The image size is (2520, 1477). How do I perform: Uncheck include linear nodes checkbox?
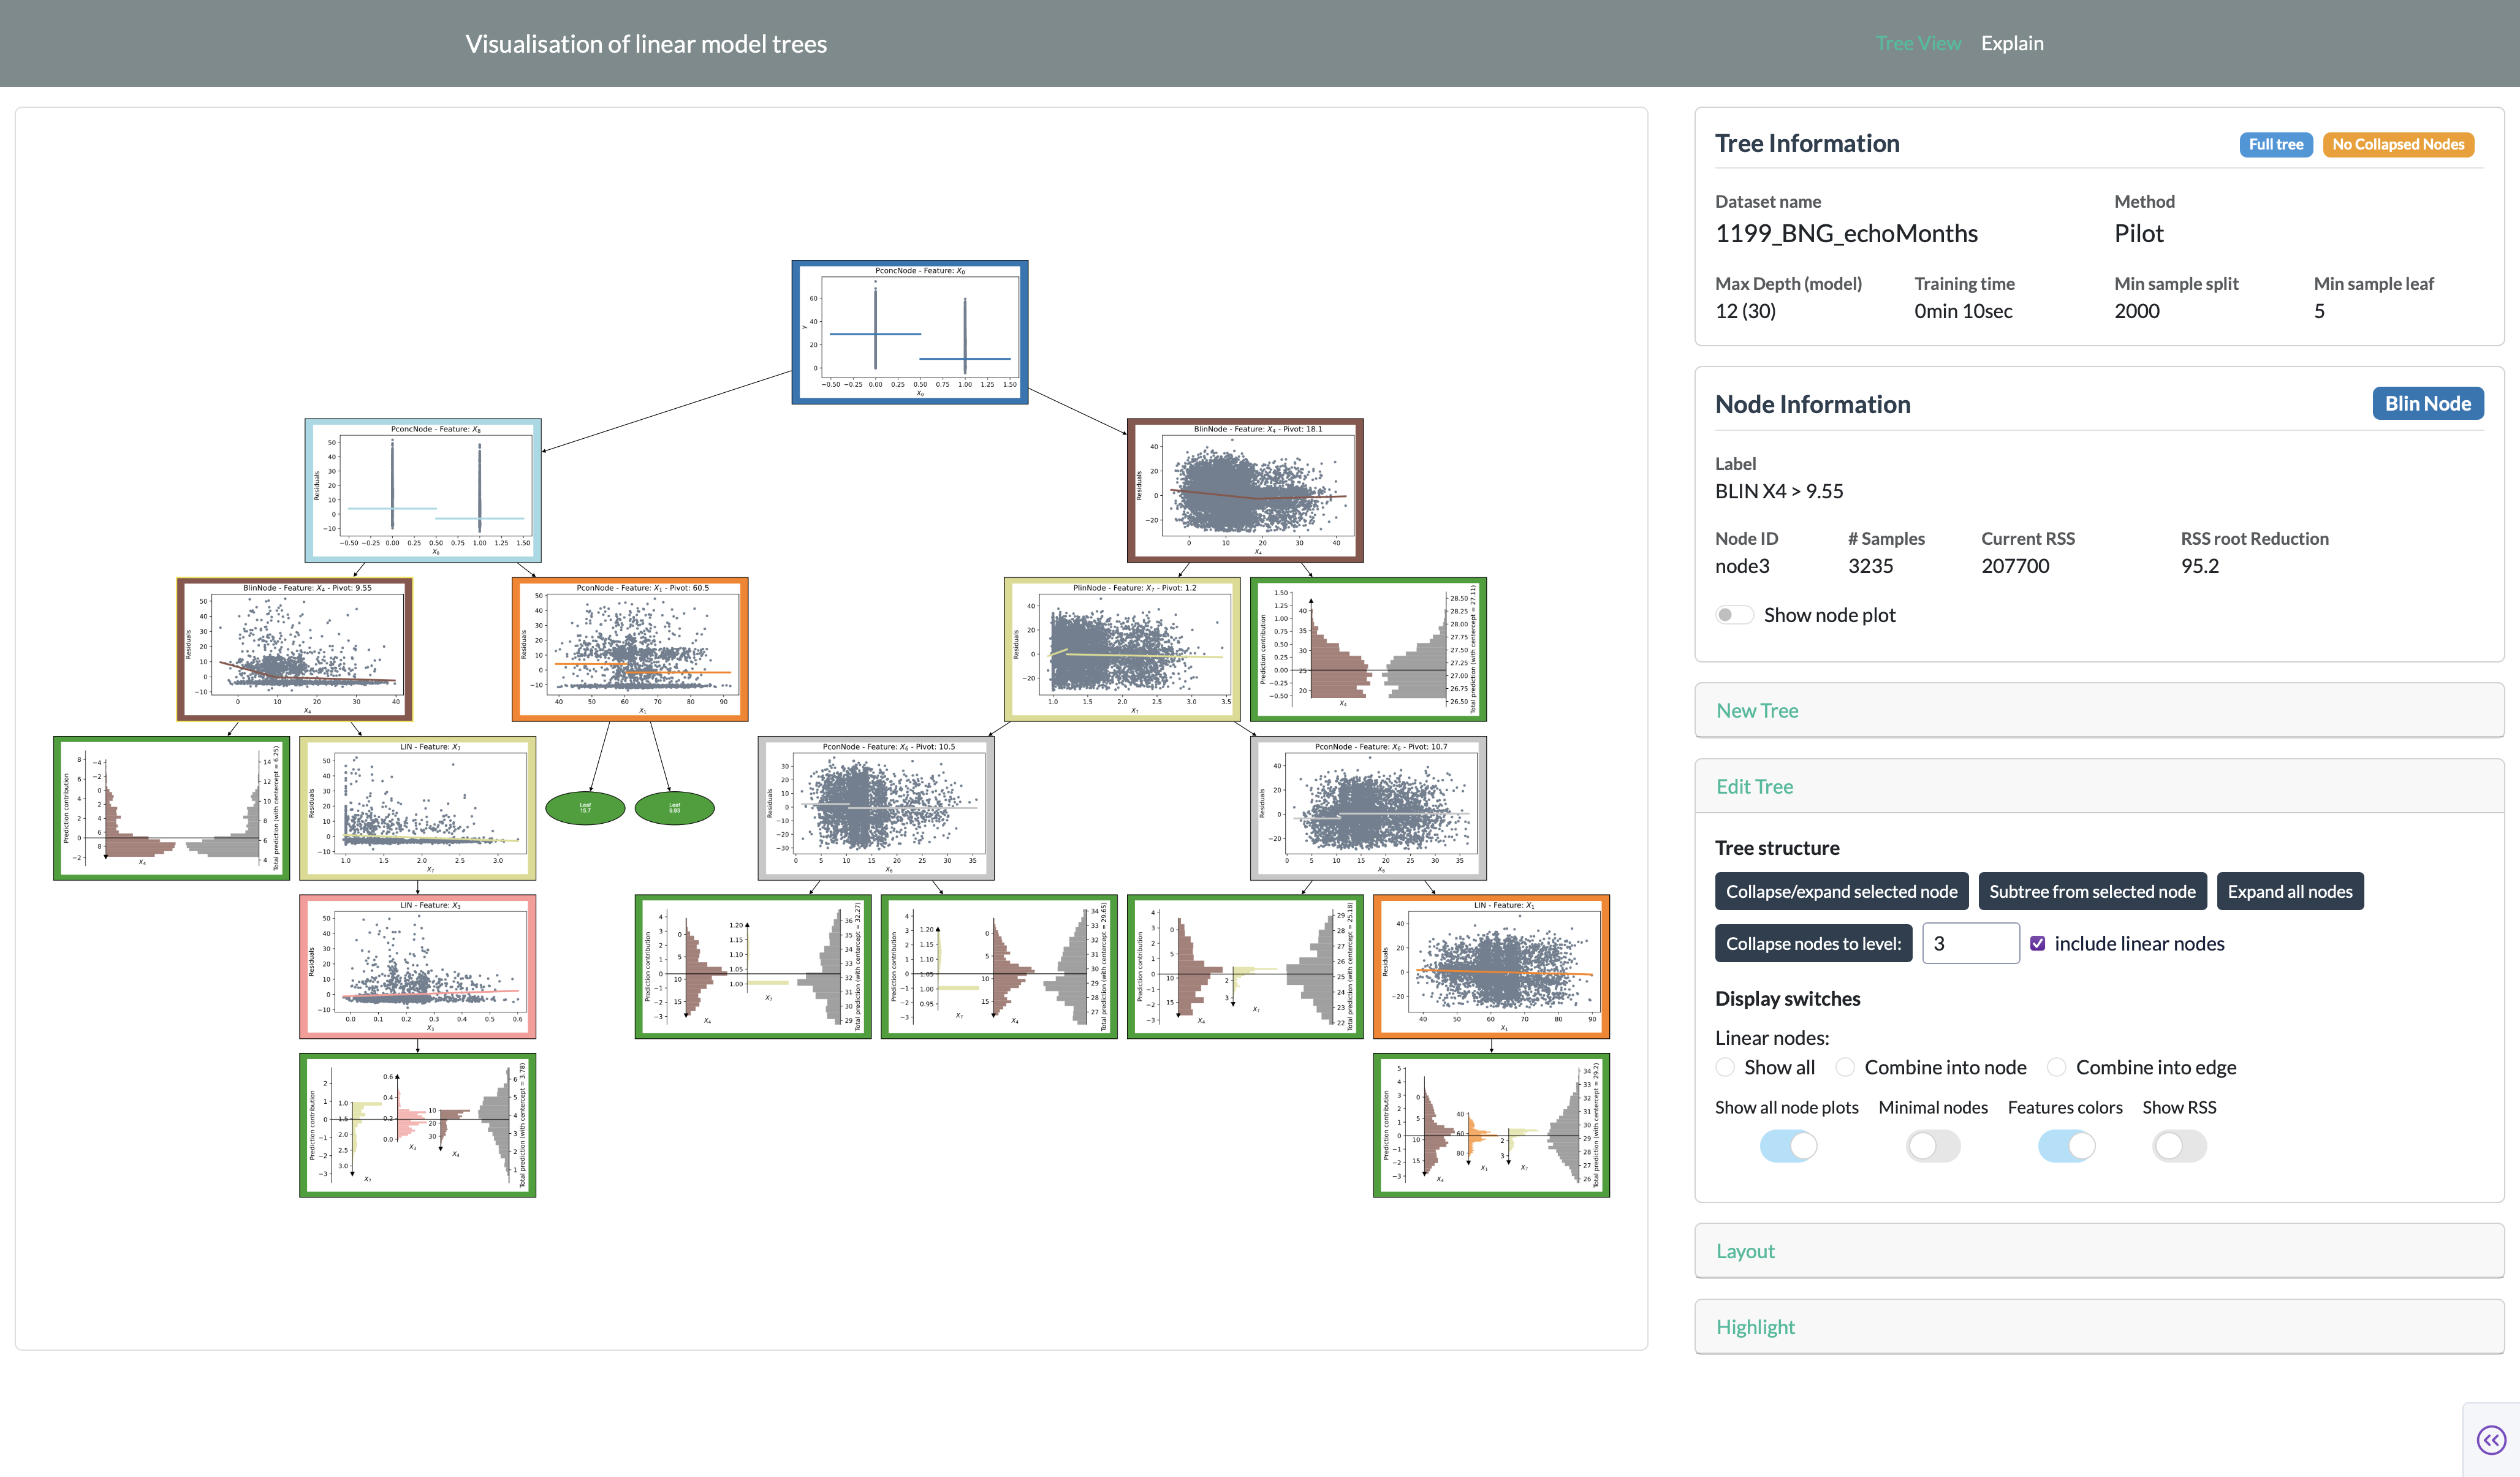[2038, 943]
